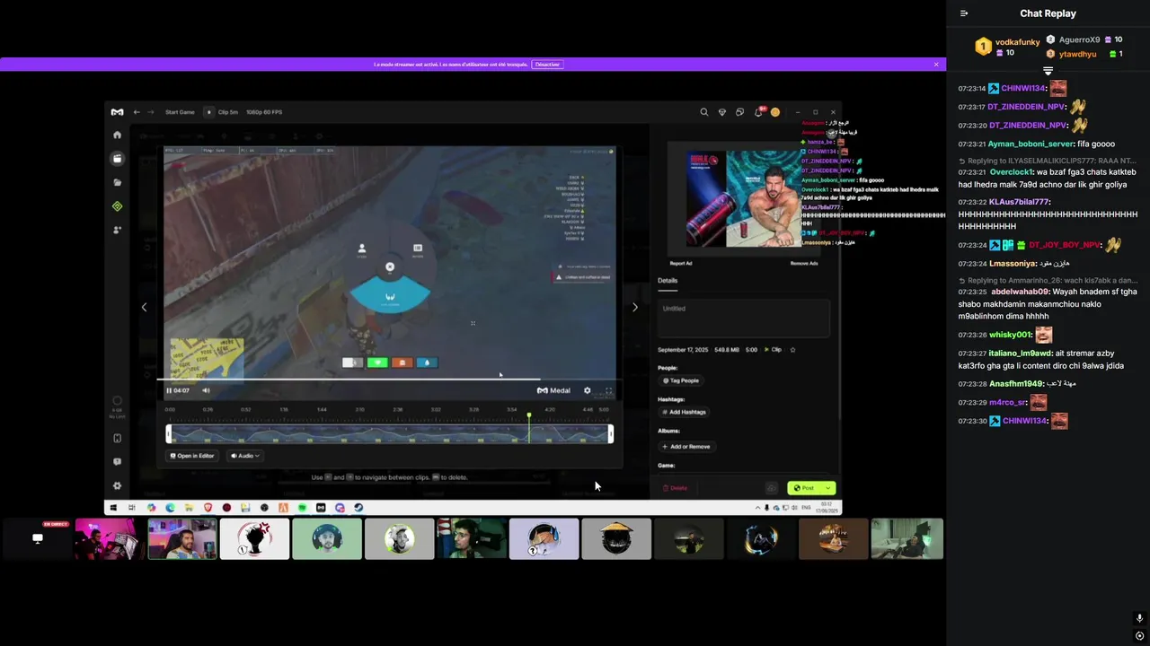
Task: Open the advertisement thumbnail in Medal
Action: tap(743, 198)
